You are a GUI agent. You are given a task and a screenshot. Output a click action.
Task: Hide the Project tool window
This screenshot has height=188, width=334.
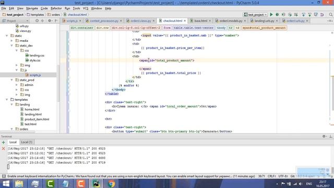pyautogui.click(x=56, y=21)
